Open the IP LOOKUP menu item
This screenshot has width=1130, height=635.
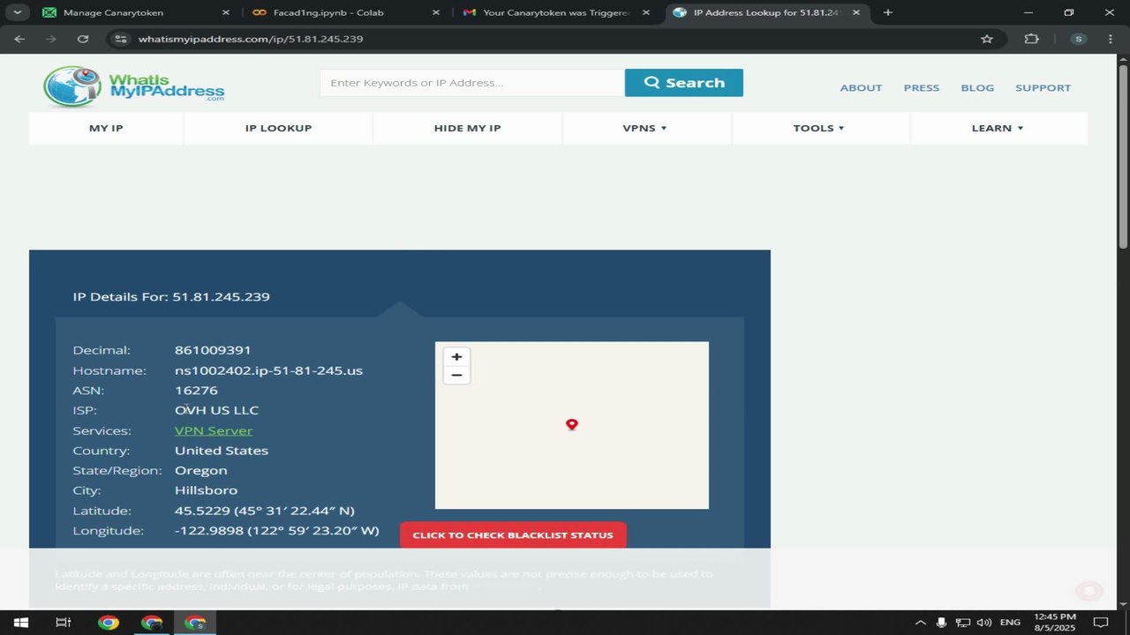pyautogui.click(x=278, y=128)
